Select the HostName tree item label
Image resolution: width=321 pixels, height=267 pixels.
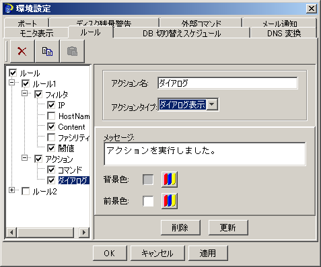tap(74, 116)
